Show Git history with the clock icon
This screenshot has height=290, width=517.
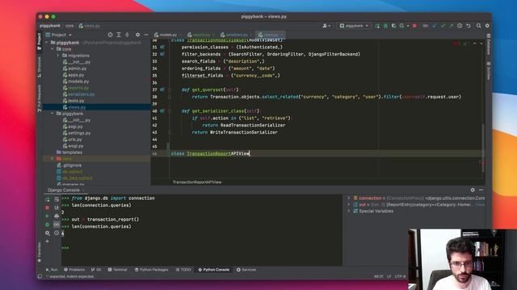click(x=460, y=26)
